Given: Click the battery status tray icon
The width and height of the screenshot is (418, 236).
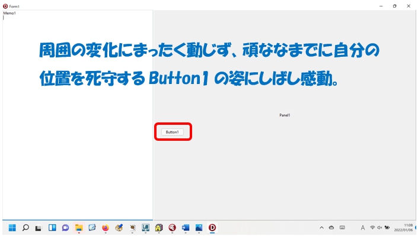Looking at the screenshot, I should click(387, 228).
